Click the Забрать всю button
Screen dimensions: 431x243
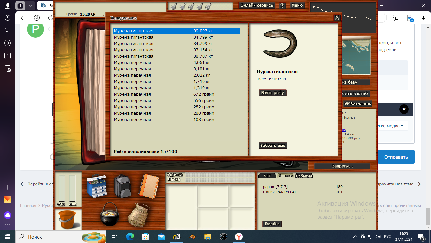point(273,146)
